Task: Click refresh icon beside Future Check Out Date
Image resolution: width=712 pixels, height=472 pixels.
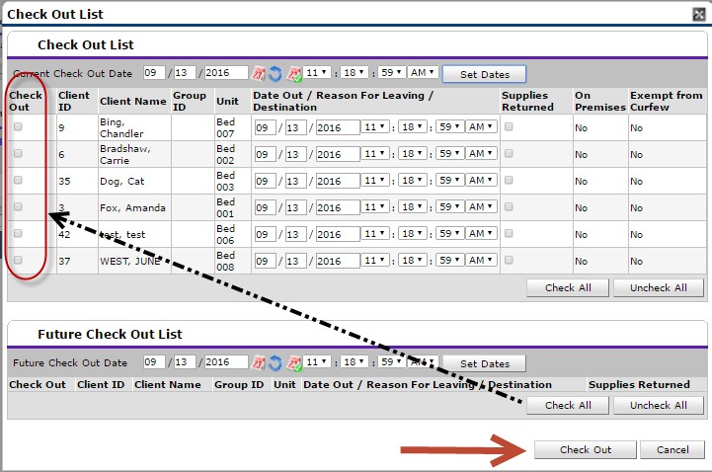Action: tap(276, 362)
